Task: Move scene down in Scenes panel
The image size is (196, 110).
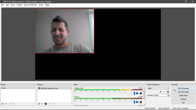Action: coord(13,104)
